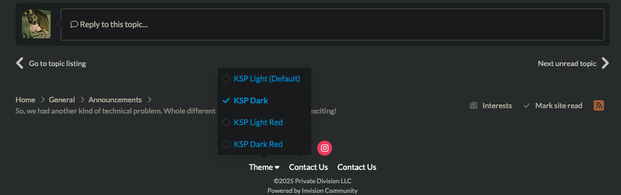Open the Home breadcrumb link
621x195 pixels.
click(26, 100)
